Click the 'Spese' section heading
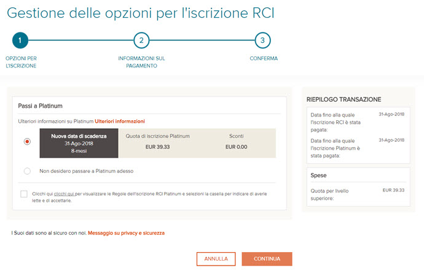424x276 pixels. click(x=319, y=175)
